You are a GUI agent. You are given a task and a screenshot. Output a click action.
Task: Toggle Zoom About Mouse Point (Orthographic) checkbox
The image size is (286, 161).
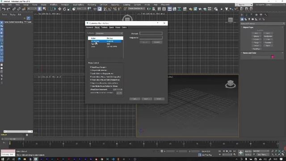pyautogui.click(x=91, y=76)
